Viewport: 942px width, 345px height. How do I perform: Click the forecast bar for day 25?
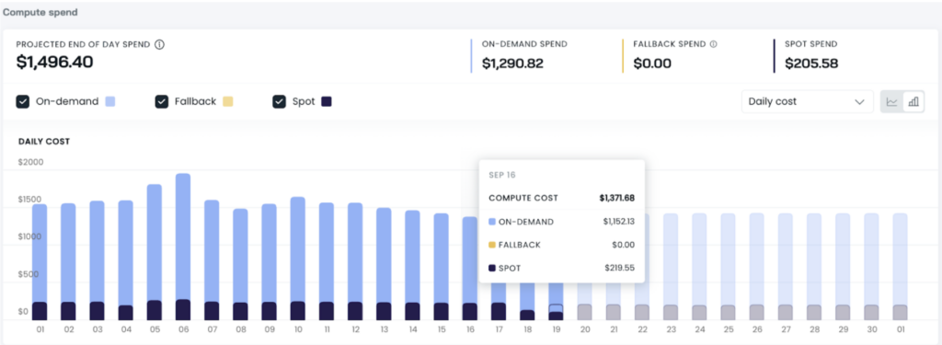[x=729, y=267]
